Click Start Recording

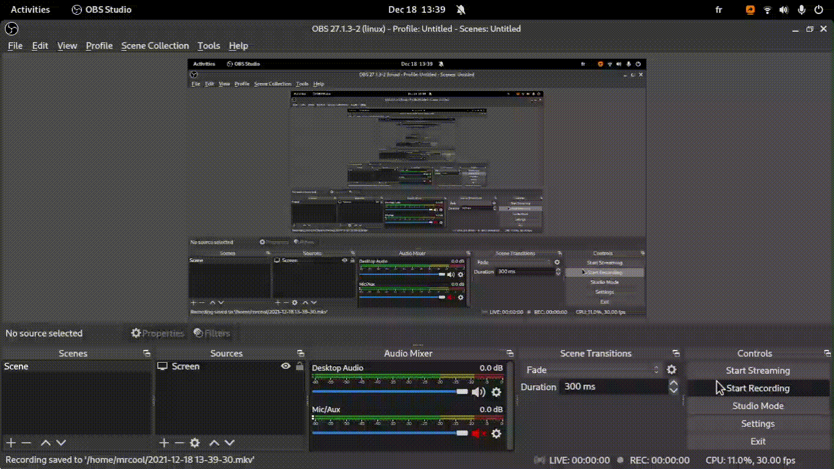click(758, 388)
